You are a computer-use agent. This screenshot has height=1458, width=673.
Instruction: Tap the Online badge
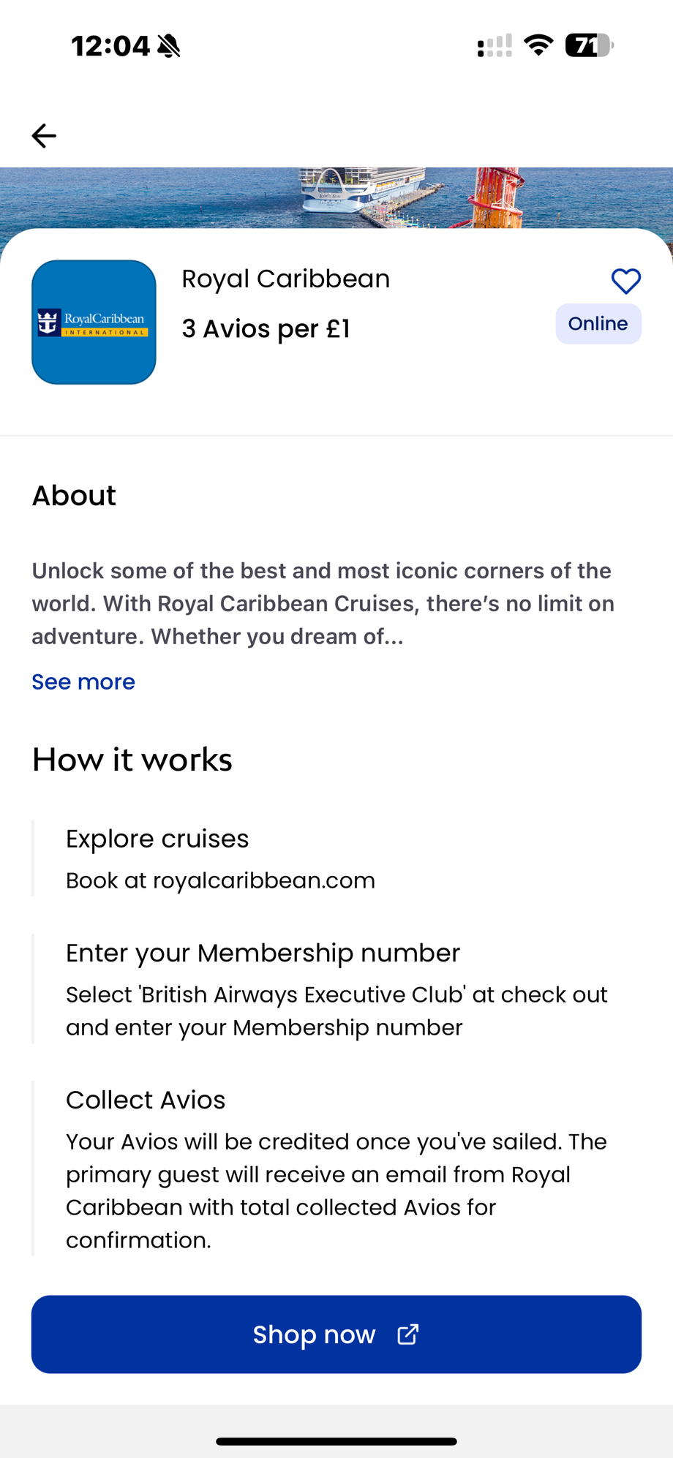pyautogui.click(x=598, y=324)
